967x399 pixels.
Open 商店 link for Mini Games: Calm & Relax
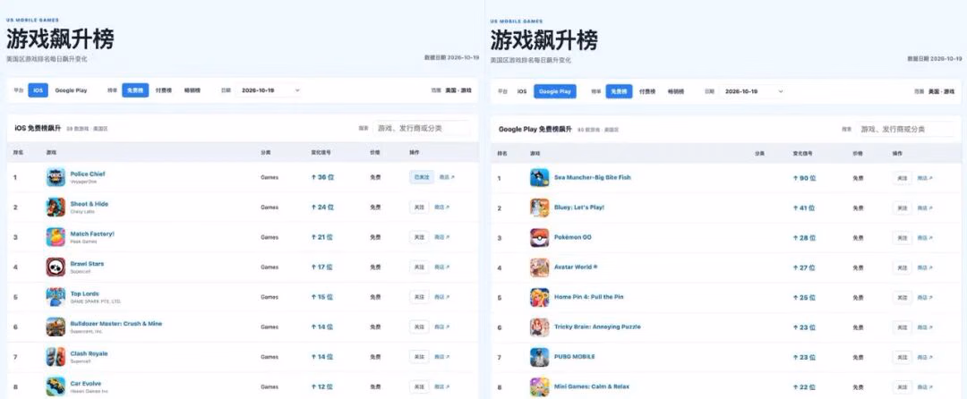(x=925, y=387)
